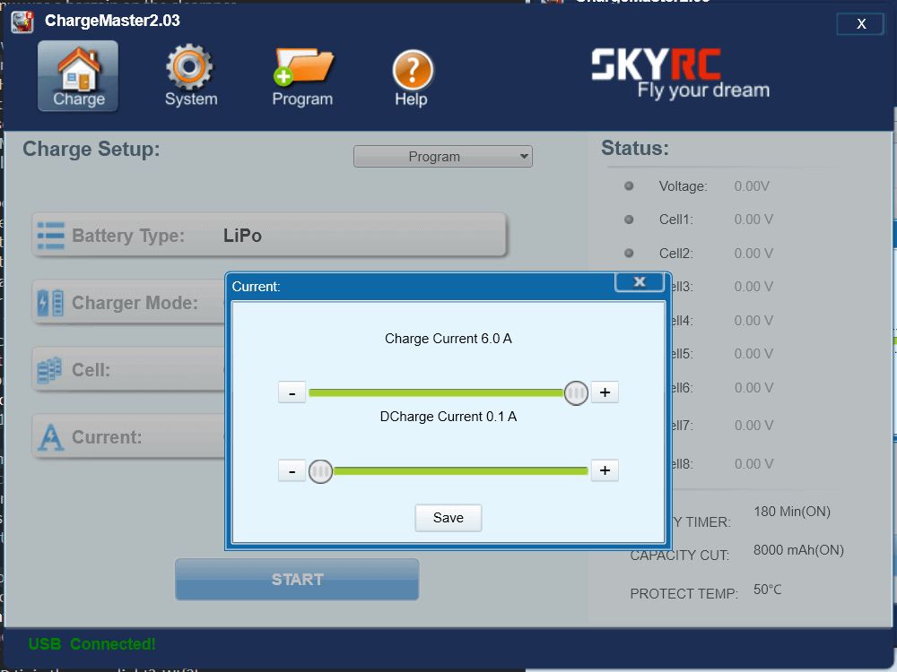Image resolution: width=897 pixels, height=672 pixels.
Task: Increase DCharge Current with plus button
Action: 605,470
